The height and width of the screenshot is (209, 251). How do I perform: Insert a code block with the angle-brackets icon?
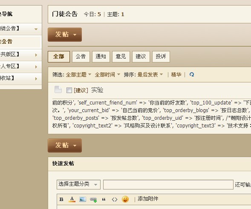115,199
